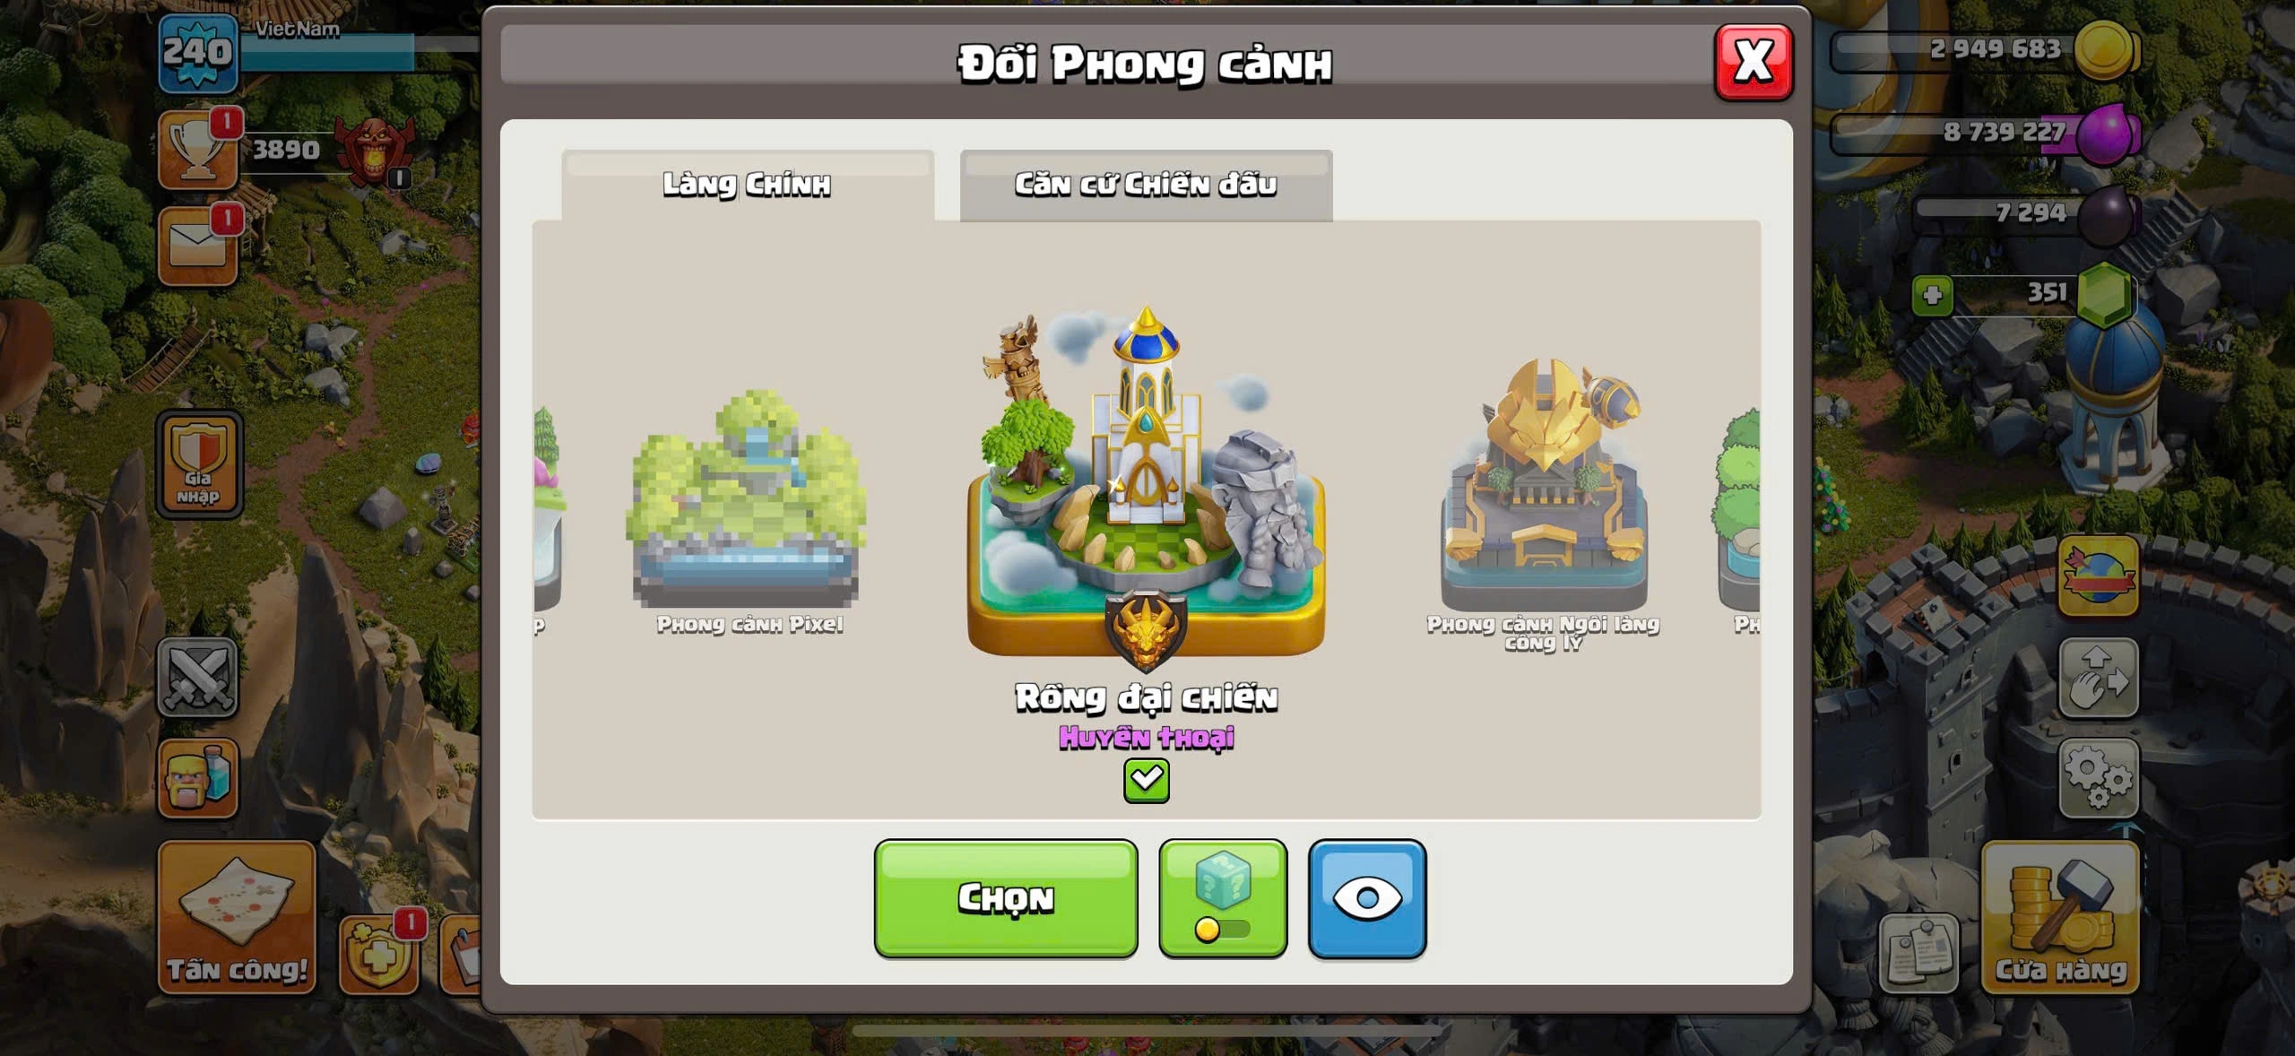Select the Làng Chính tab
This screenshot has height=1056, width=2295.
747,185
